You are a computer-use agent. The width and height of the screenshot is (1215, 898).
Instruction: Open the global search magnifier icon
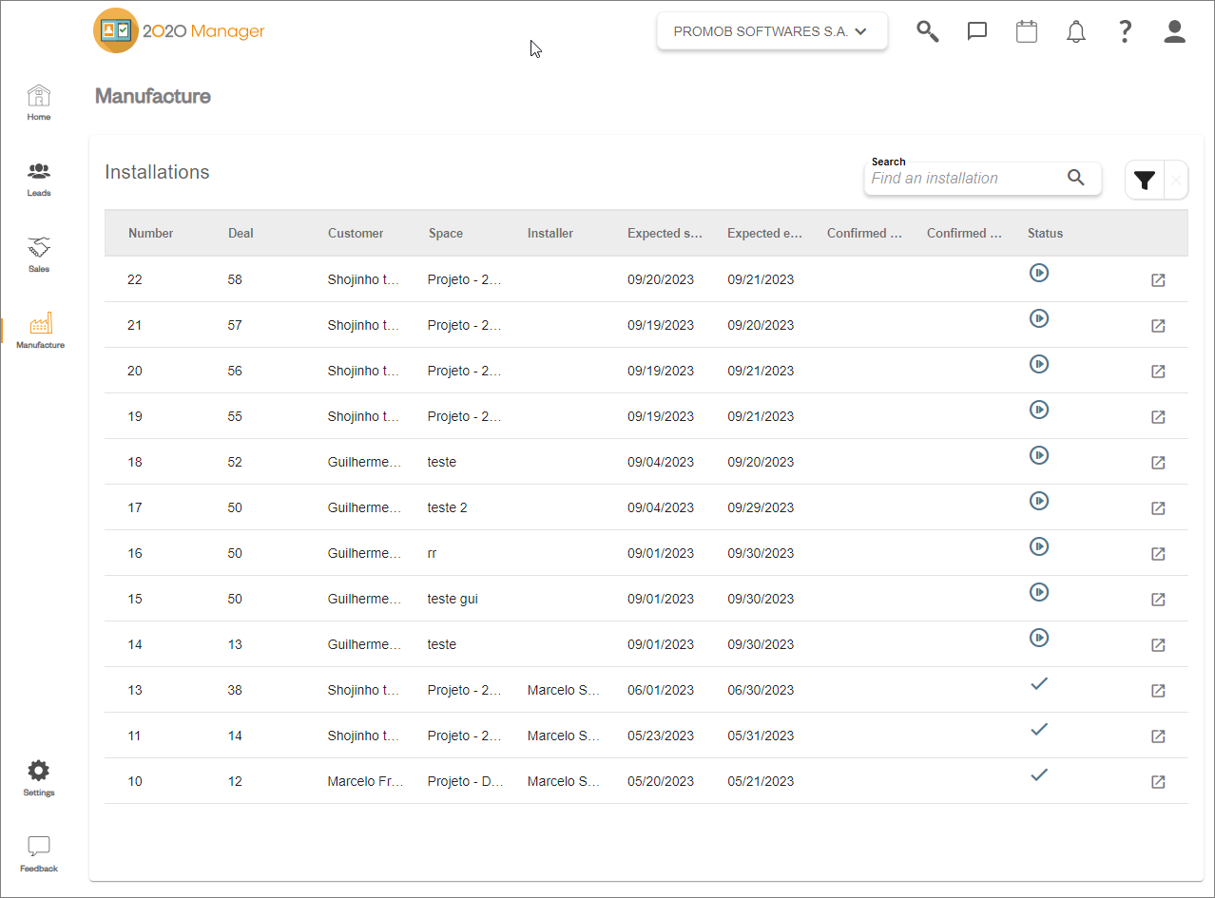(x=928, y=31)
